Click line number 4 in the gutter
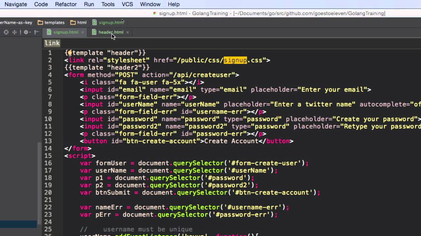421x236 pixels. click(50, 75)
